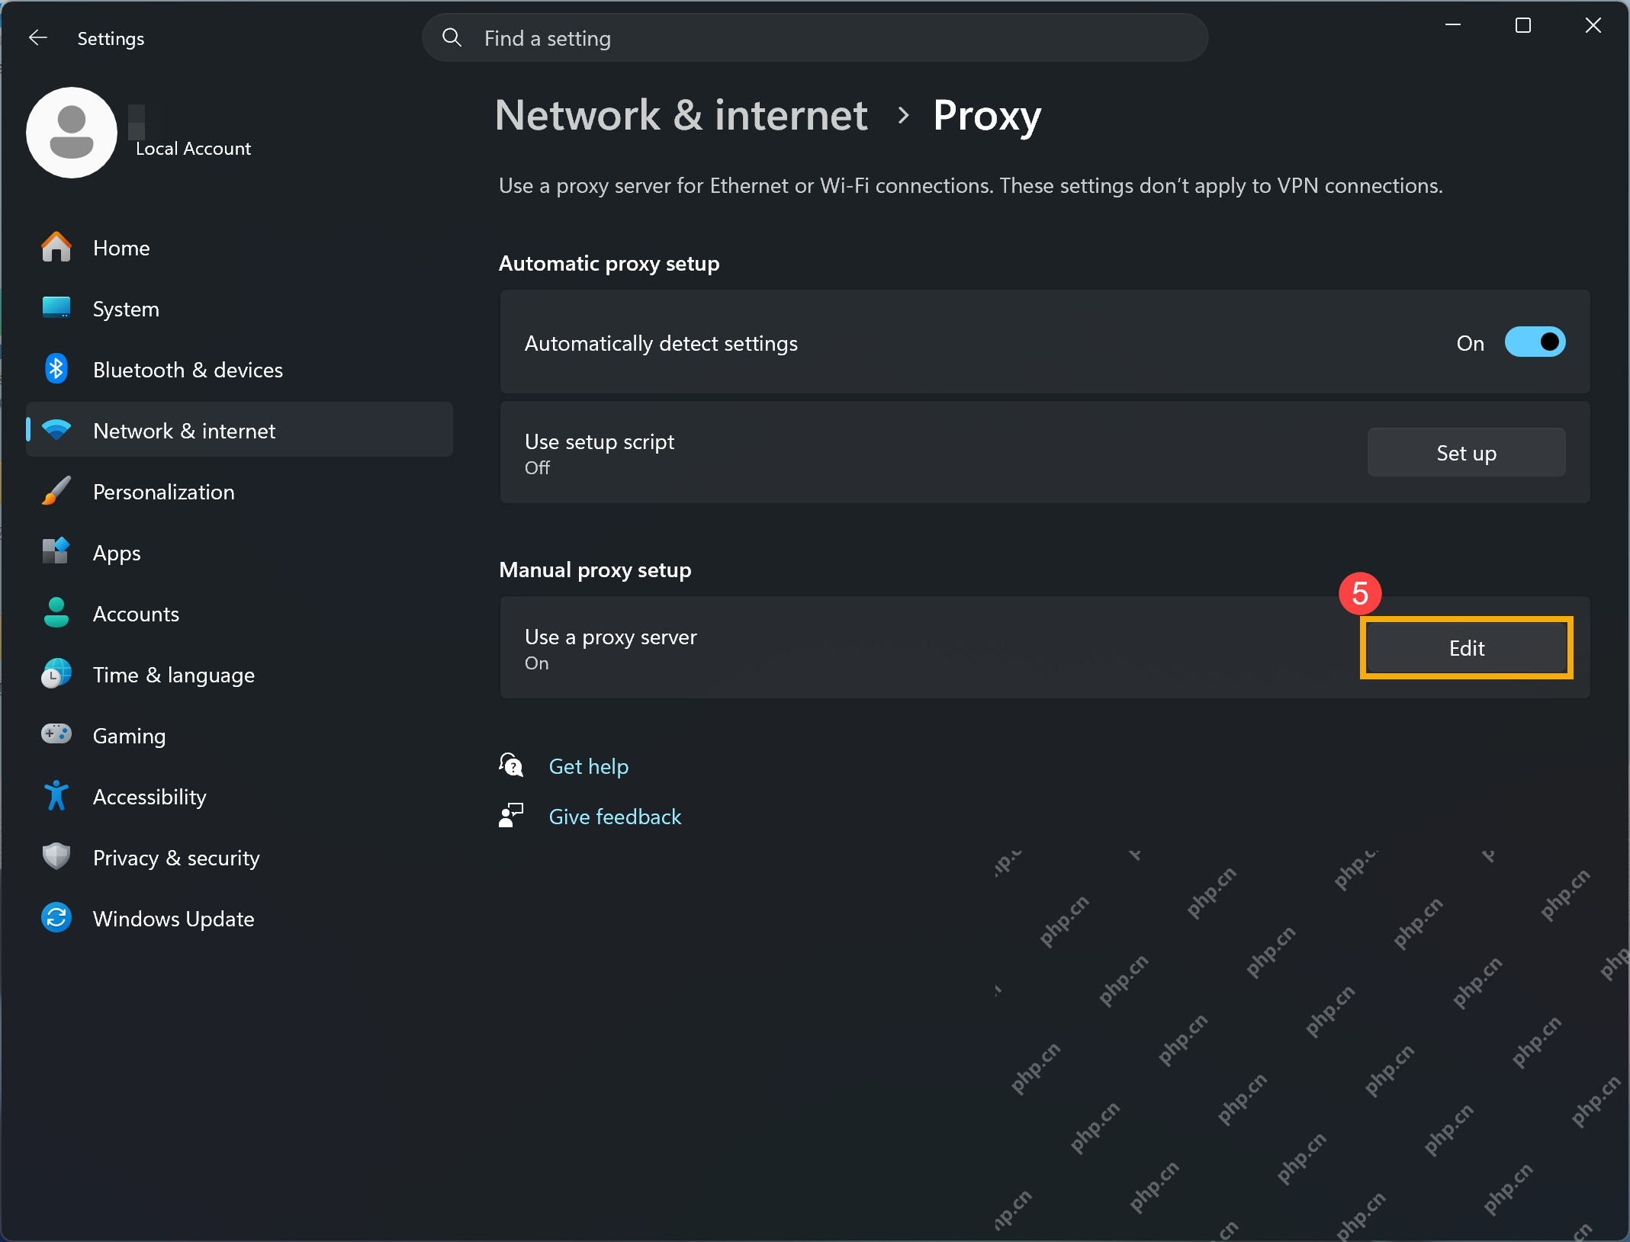Click Edit for Use a proxy server
This screenshot has width=1630, height=1242.
point(1466,648)
